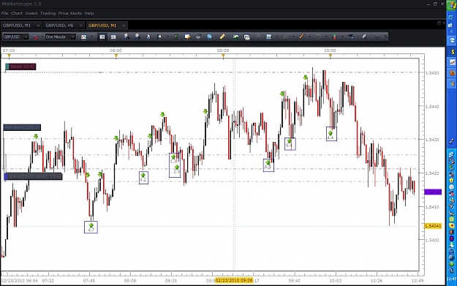This screenshot has width=457, height=286.
Task: Open the Trading menu
Action: pyautogui.click(x=48, y=13)
